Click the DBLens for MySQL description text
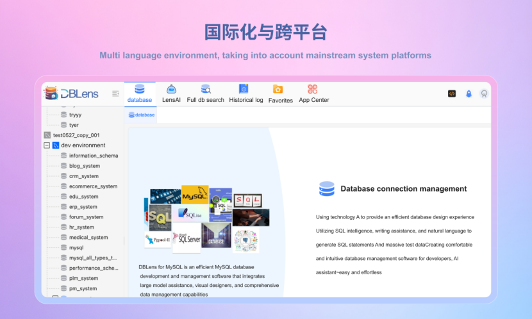532x319 pixels. tap(209, 281)
